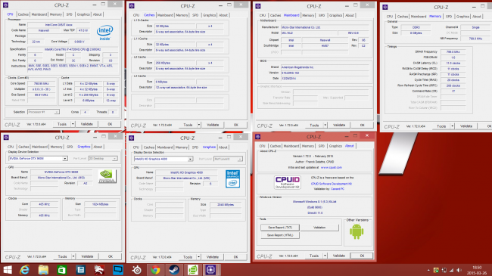Viewport: 492px width, 276px height.
Task: Click the Windows Start button
Action: point(8,270)
